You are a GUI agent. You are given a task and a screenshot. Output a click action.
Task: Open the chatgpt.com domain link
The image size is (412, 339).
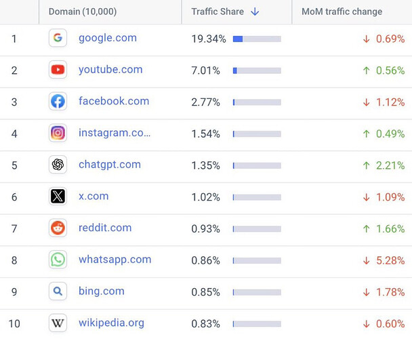[110, 165]
